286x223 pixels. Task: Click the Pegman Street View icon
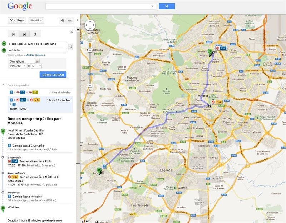click(x=90, y=45)
